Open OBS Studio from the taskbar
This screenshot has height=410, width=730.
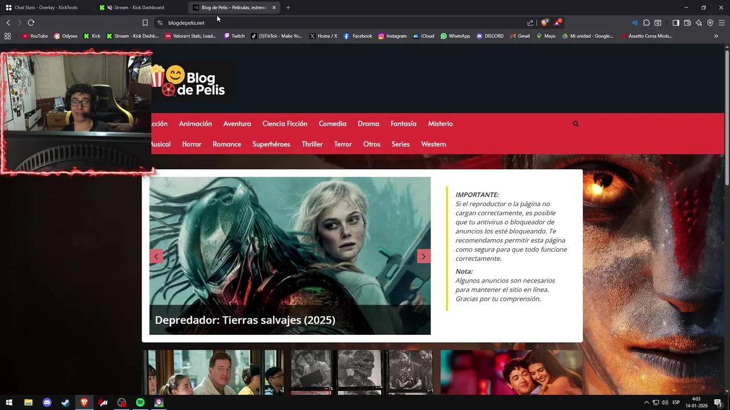click(x=121, y=403)
